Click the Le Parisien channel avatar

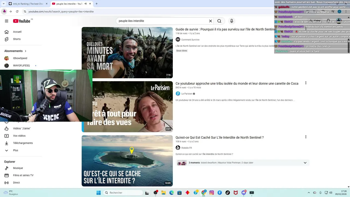(178, 94)
